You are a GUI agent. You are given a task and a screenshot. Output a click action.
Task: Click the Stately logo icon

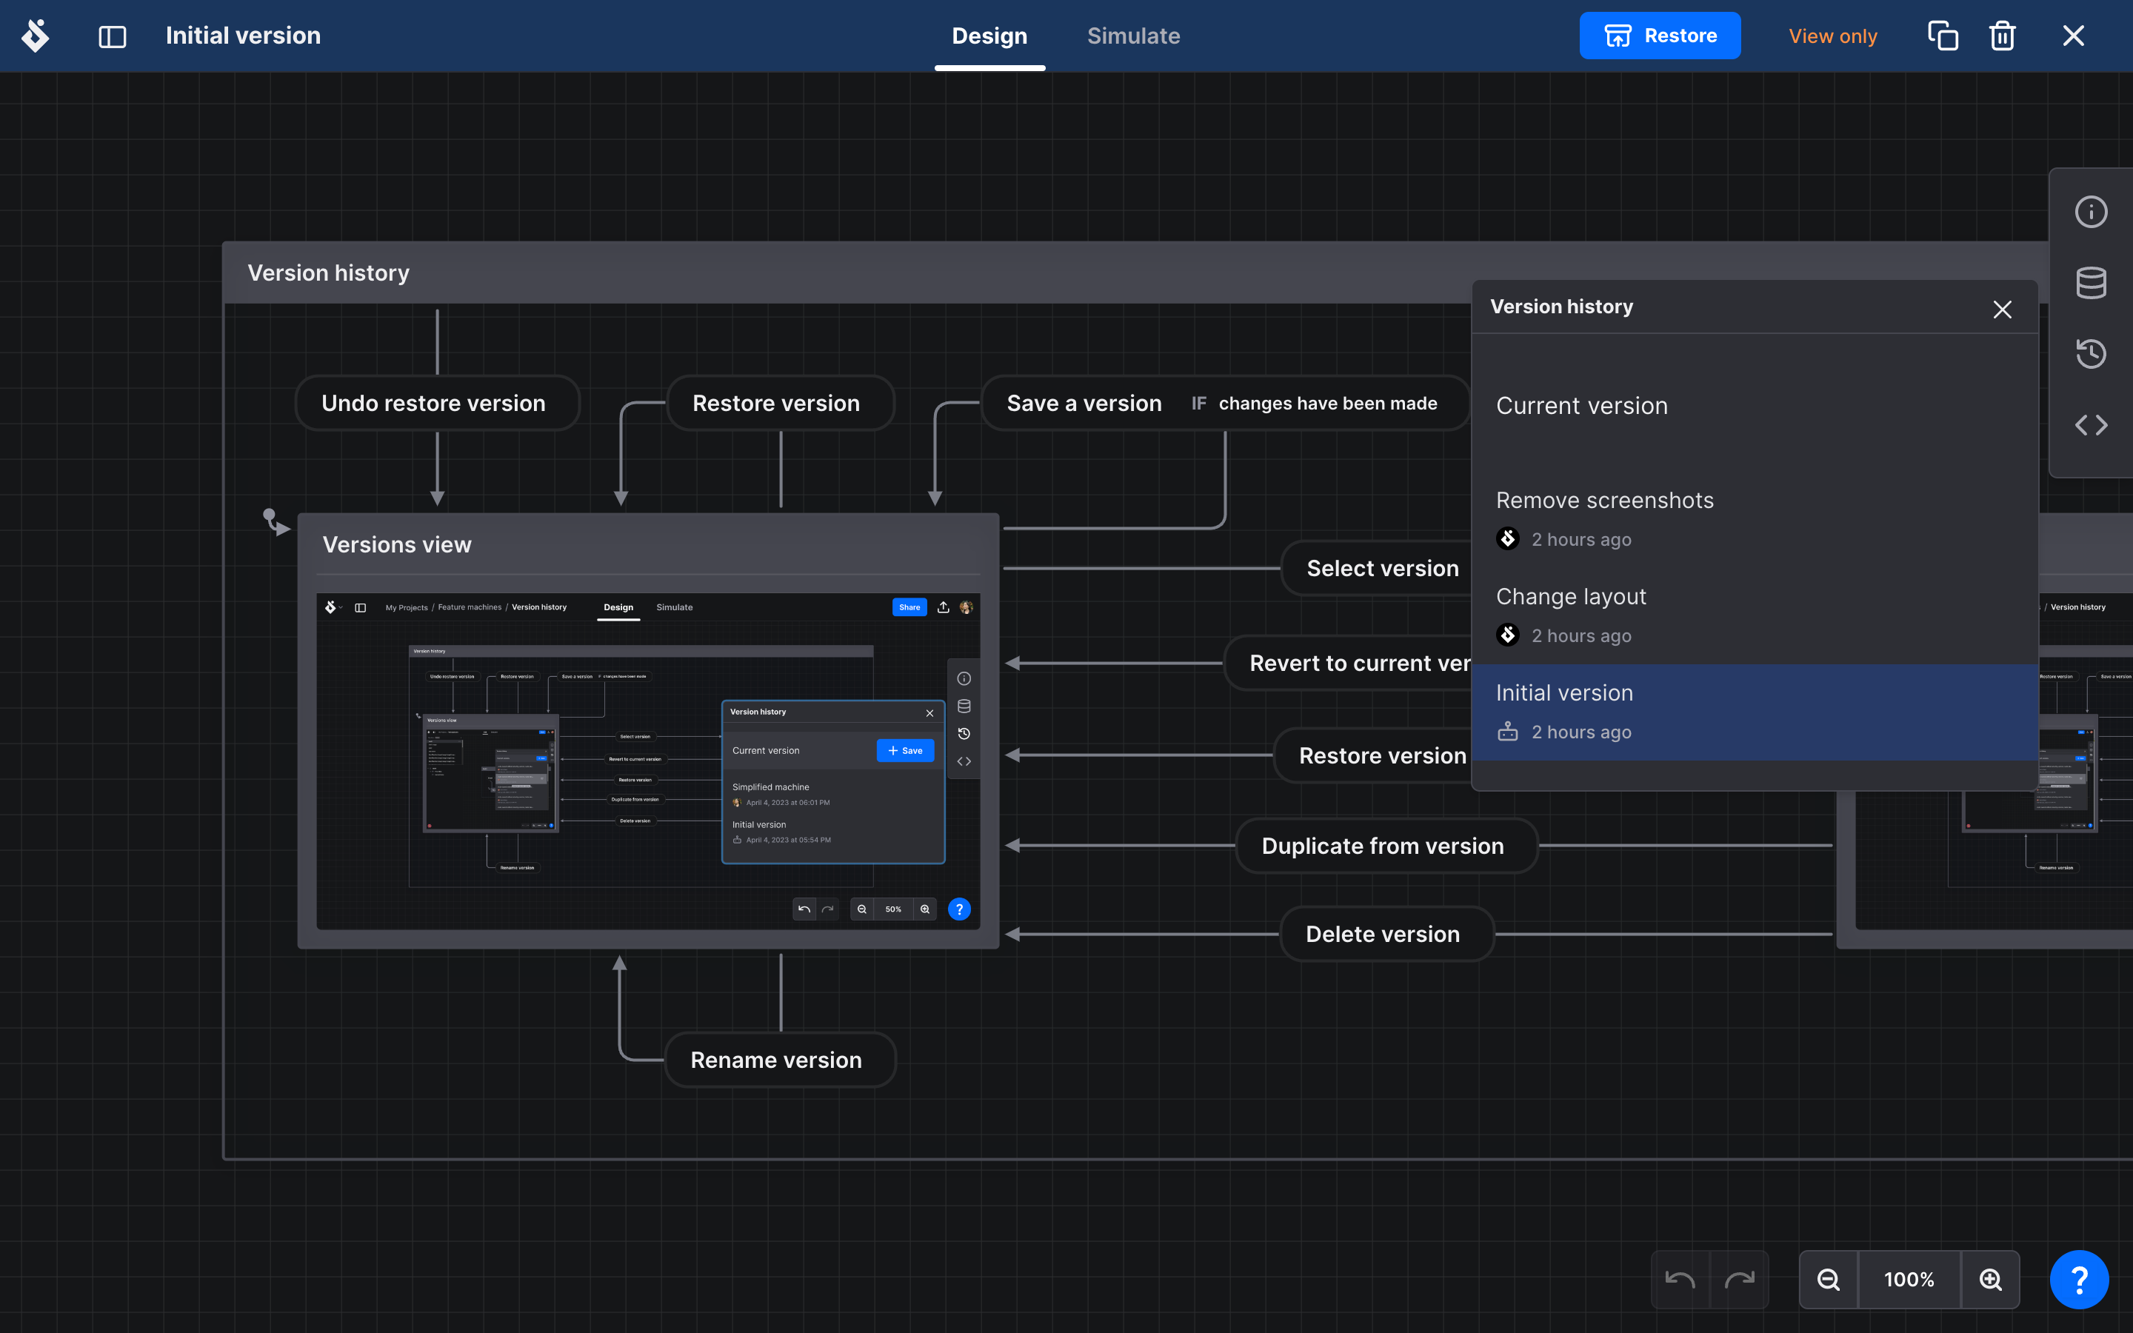[x=36, y=36]
